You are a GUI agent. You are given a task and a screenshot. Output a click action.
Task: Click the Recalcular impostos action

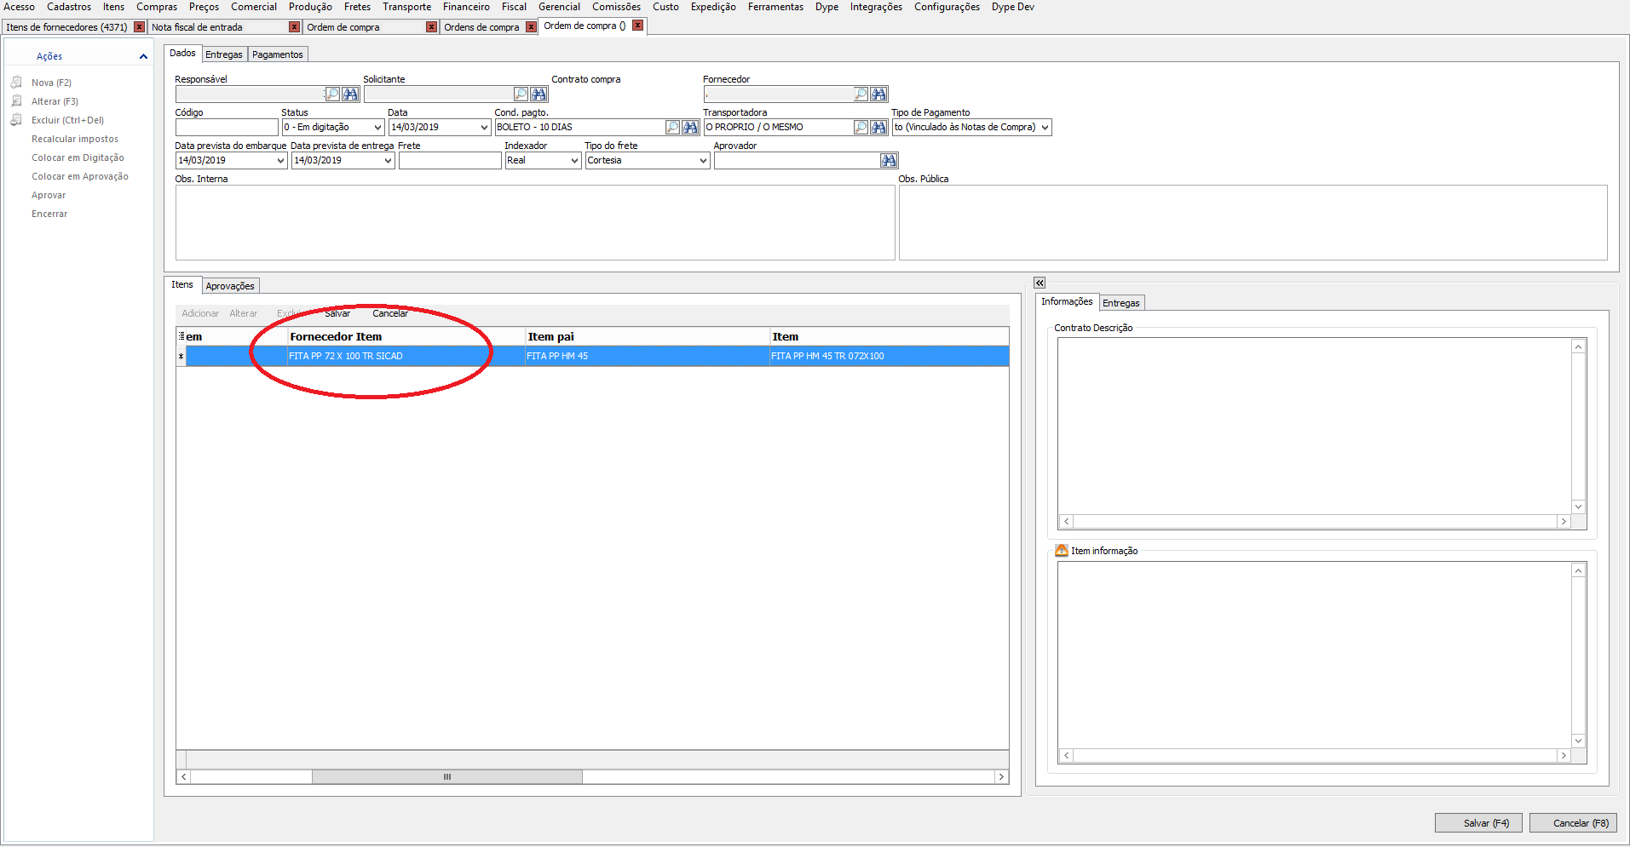tap(75, 139)
